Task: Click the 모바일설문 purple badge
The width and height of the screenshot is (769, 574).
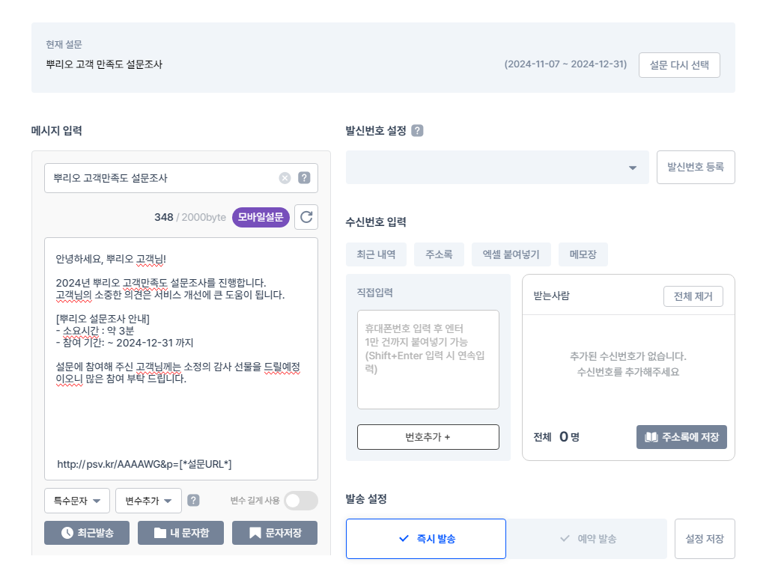Action: coord(261,217)
